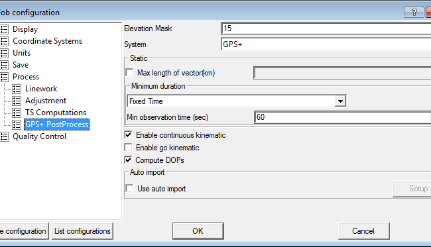Click the Elevation Mask label
The image size is (431, 247).
[x=148, y=28]
